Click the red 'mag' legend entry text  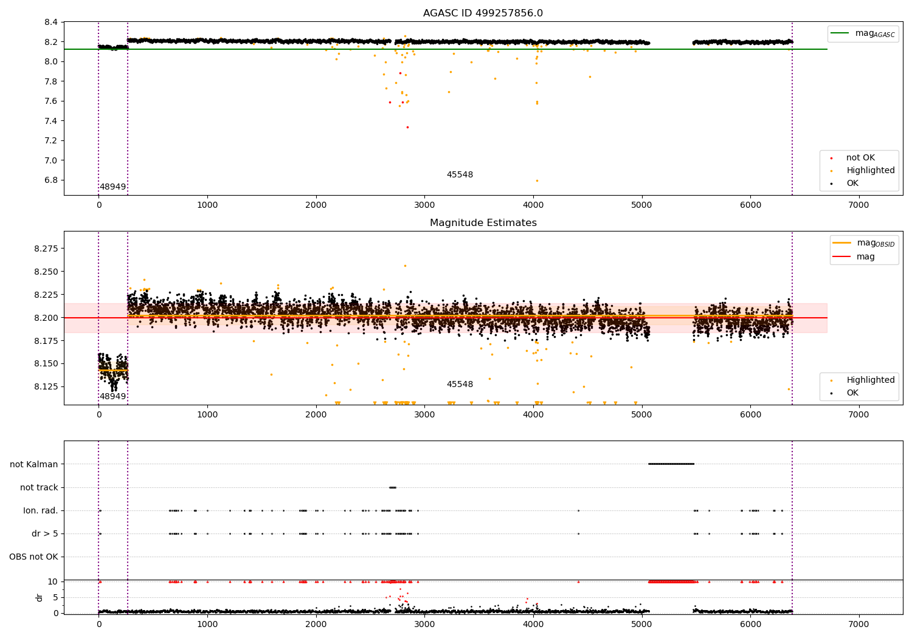(866, 257)
